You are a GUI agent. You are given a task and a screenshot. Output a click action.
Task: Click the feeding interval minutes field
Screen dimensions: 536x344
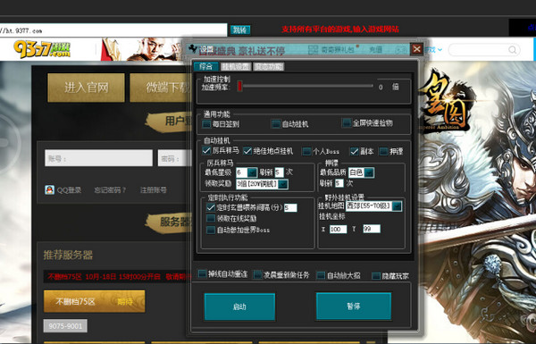(290, 208)
